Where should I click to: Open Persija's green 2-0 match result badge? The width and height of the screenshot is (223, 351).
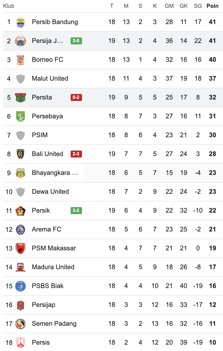(76, 41)
